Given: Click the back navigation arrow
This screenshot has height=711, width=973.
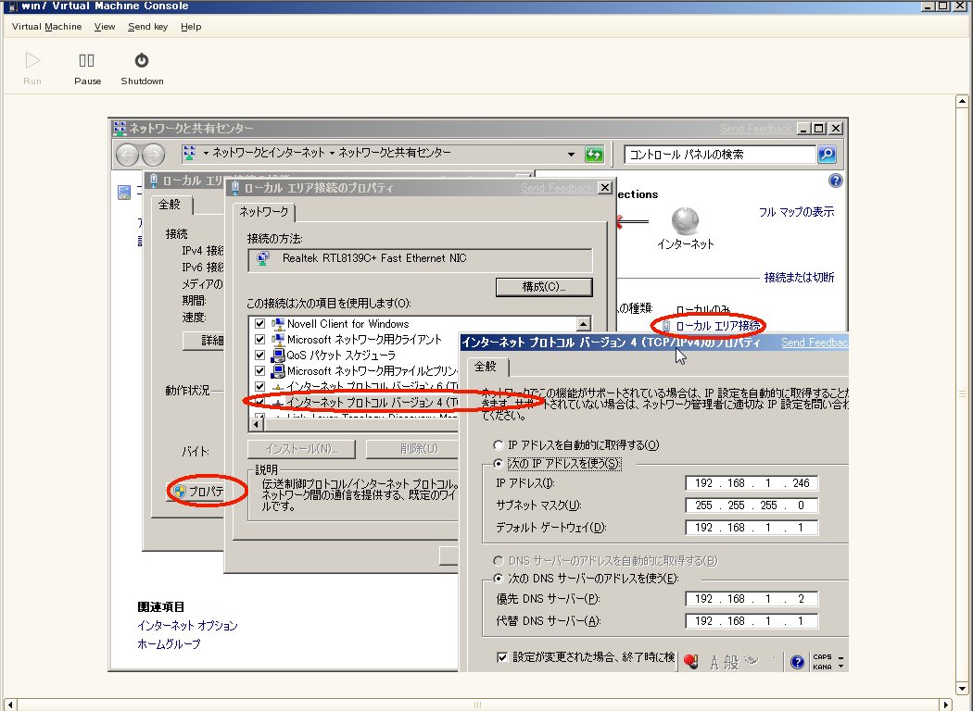Looking at the screenshot, I should (x=127, y=155).
